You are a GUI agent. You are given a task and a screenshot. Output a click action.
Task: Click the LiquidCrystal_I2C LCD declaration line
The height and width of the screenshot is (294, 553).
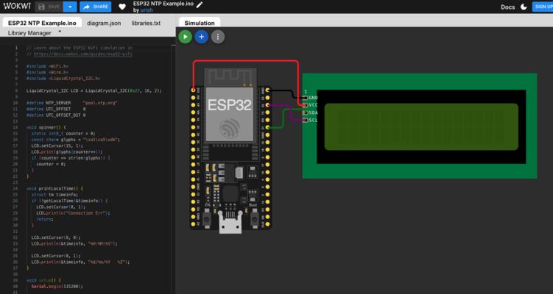tap(94, 90)
